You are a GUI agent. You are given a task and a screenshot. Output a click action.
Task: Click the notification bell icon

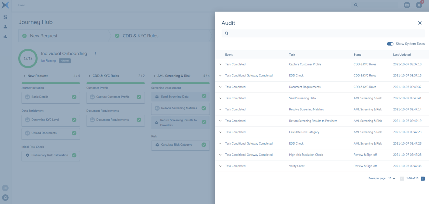419,5
